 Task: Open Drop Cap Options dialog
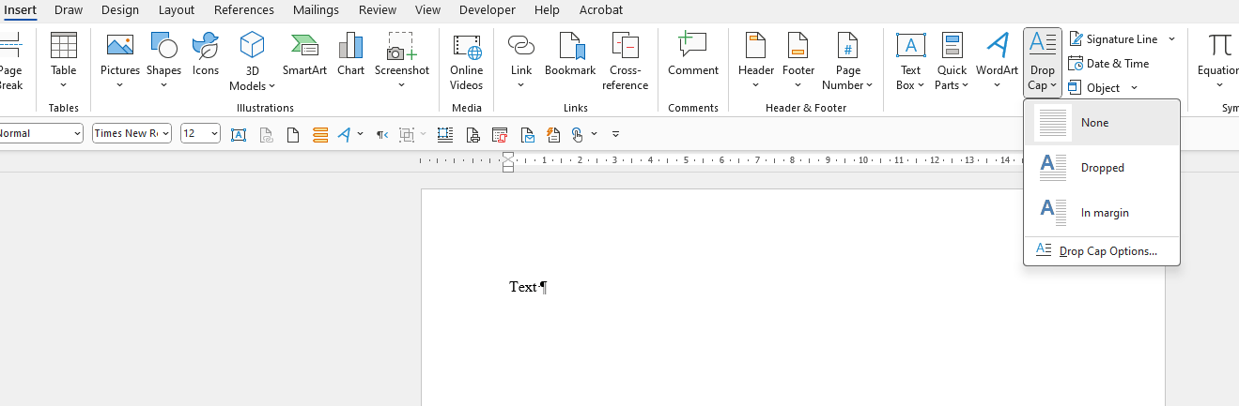pyautogui.click(x=1102, y=251)
